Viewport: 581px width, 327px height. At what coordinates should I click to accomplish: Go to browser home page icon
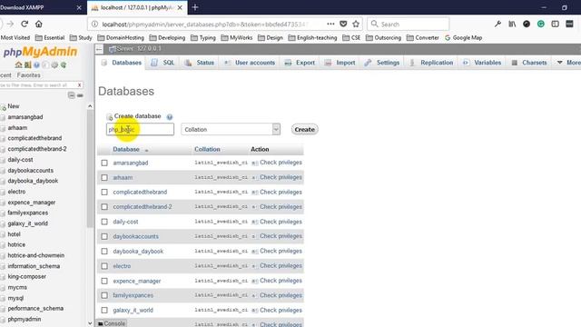coord(39,25)
